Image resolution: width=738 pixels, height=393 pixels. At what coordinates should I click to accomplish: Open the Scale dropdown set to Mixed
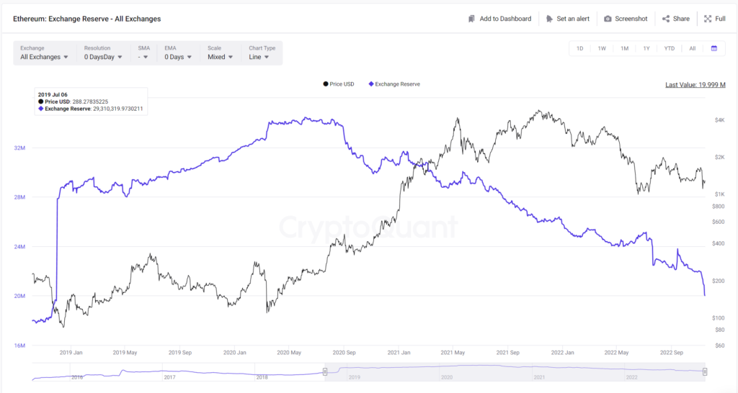click(221, 57)
